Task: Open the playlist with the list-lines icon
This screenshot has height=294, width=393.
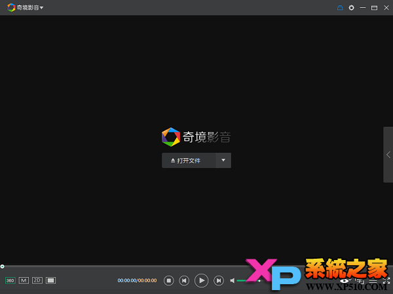Action: tap(373, 281)
